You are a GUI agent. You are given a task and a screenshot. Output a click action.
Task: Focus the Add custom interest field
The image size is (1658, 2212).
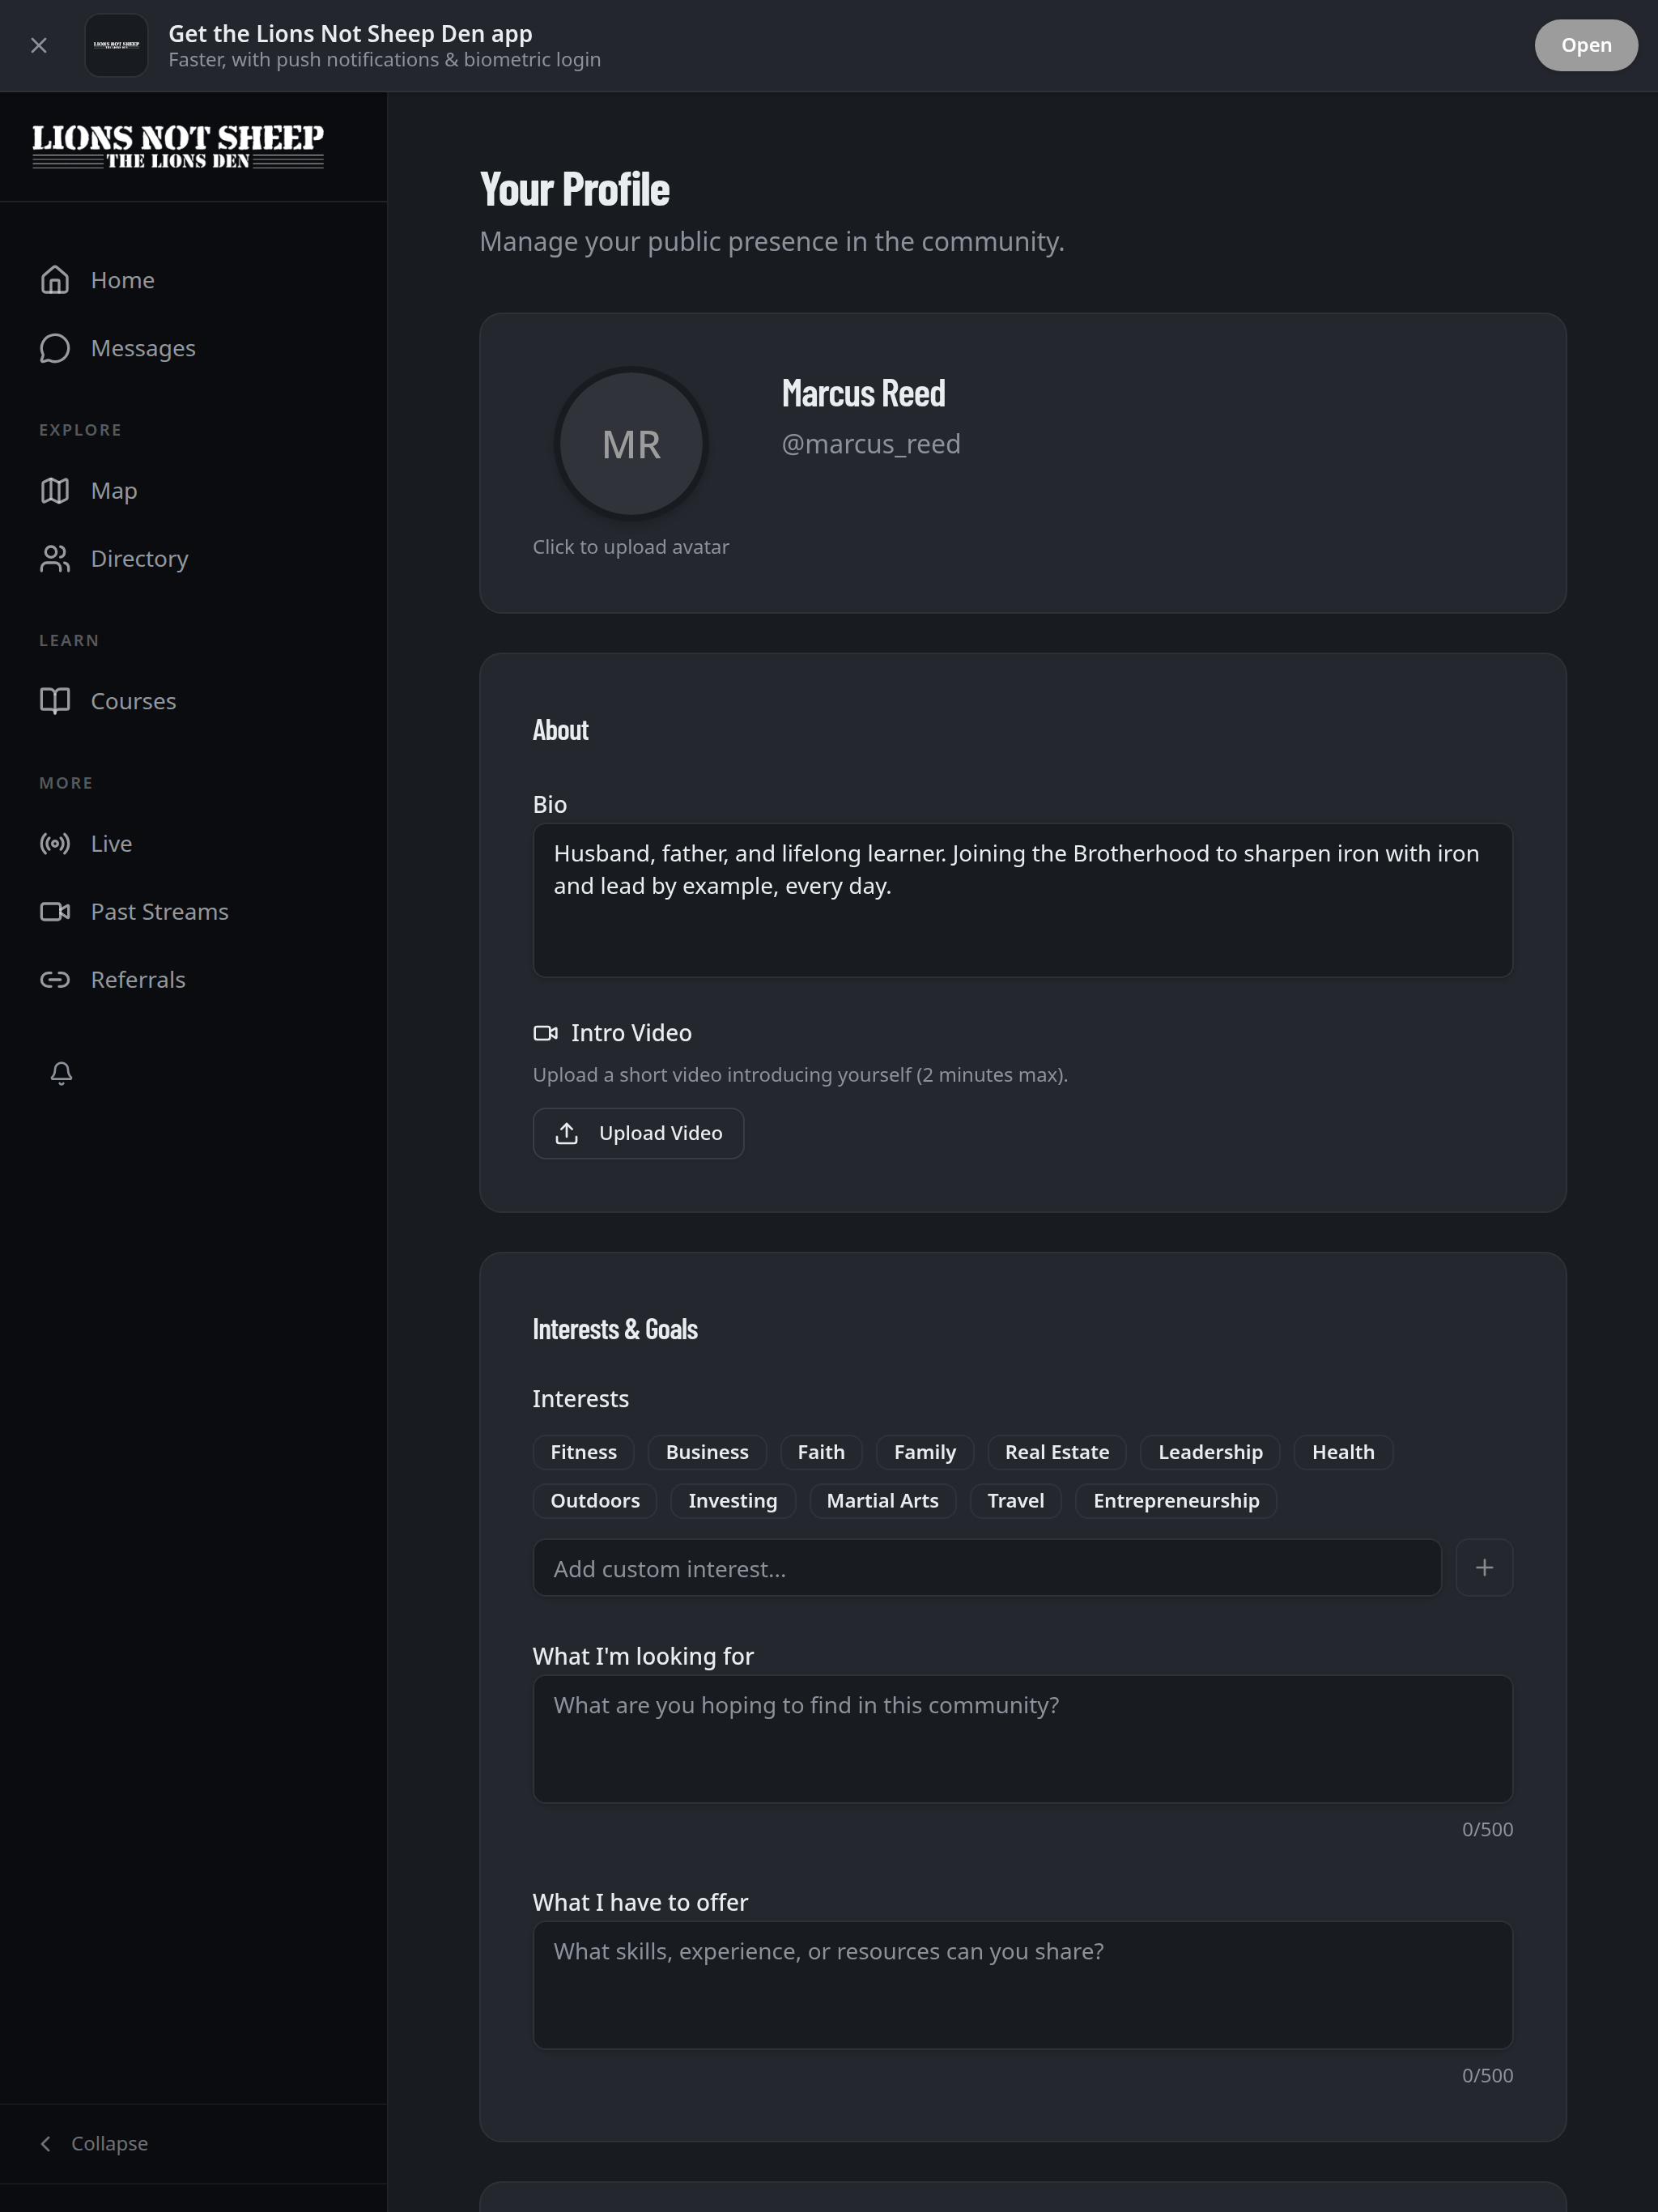tap(987, 1568)
